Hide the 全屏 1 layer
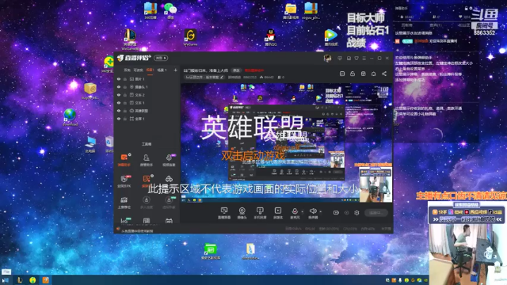The height and width of the screenshot is (285, 507). click(x=119, y=119)
